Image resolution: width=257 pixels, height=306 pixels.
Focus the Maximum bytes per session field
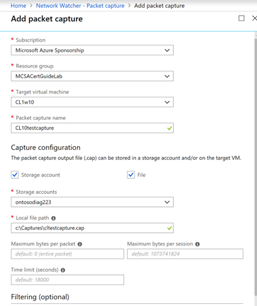(x=185, y=254)
